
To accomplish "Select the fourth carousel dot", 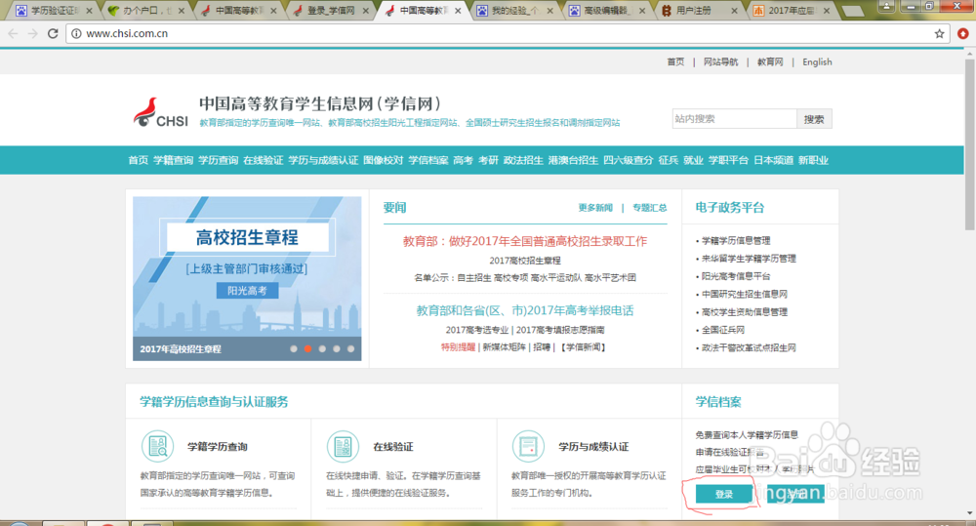I will pyautogui.click(x=337, y=348).
